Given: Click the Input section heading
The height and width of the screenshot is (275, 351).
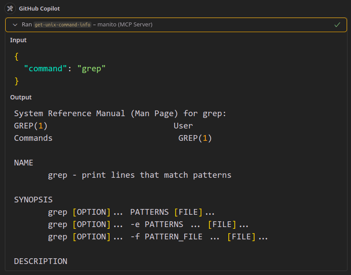Looking at the screenshot, I should [x=18, y=40].
